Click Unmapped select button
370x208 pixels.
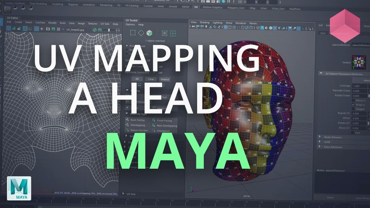pos(164,131)
